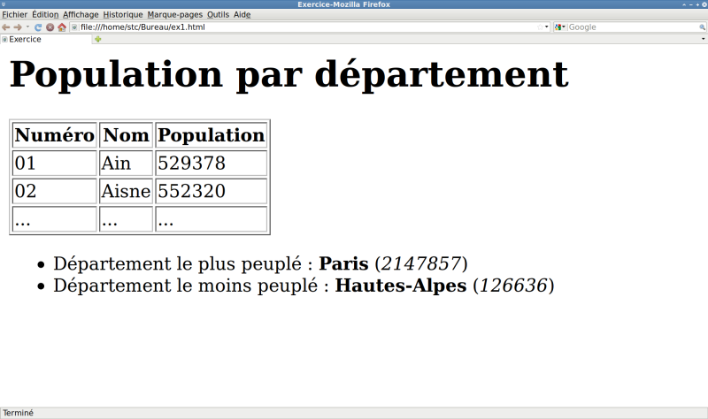The image size is (708, 419).
Task: Click the population value 529378
Action: (x=212, y=163)
